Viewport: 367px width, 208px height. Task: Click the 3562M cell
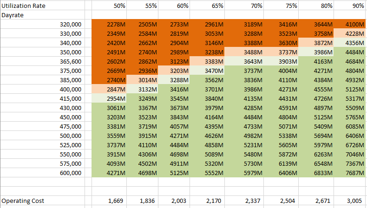pyautogui.click(x=207, y=80)
